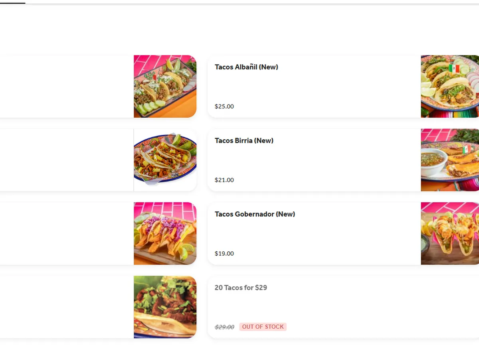479x359 pixels.
Task: Click the Tacos Gobernador (New) title
Action: pyautogui.click(x=255, y=214)
